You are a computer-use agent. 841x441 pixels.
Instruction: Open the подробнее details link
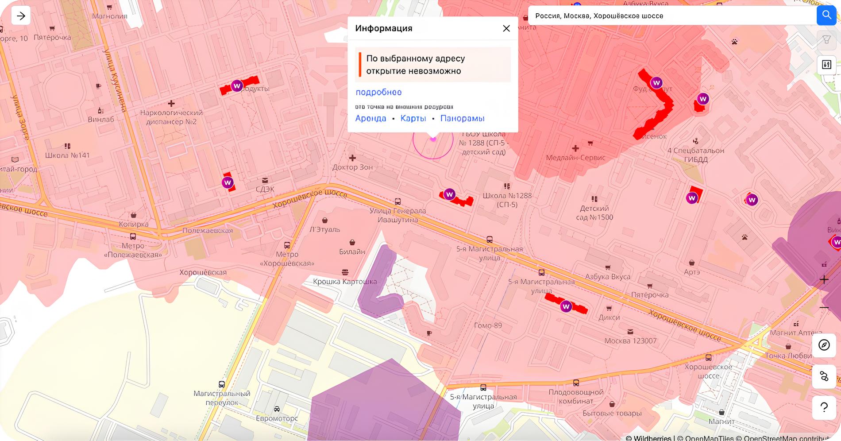378,92
